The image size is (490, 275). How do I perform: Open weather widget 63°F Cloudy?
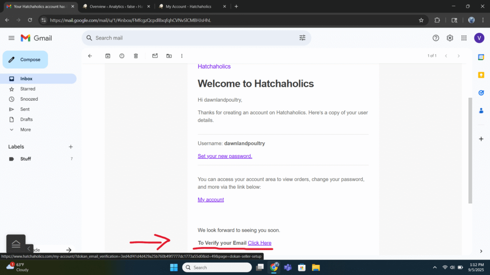pyautogui.click(x=18, y=267)
